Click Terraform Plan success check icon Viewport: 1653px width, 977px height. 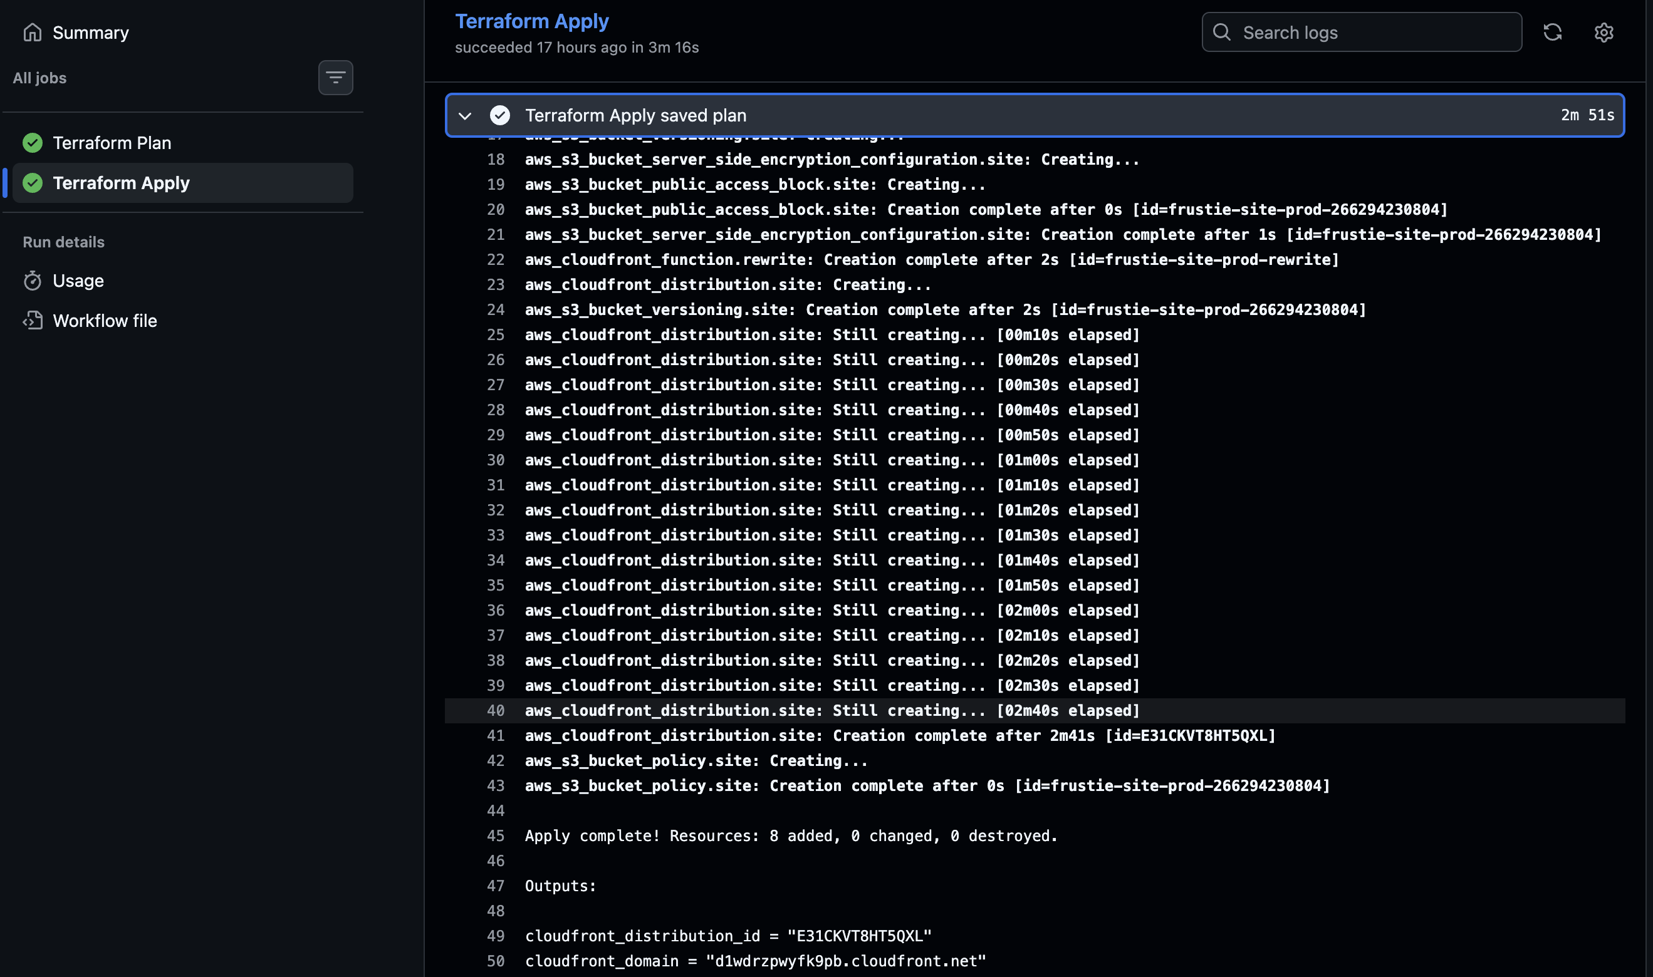tap(32, 143)
